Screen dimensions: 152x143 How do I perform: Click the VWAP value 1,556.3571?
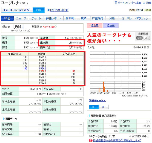coord(35,89)
